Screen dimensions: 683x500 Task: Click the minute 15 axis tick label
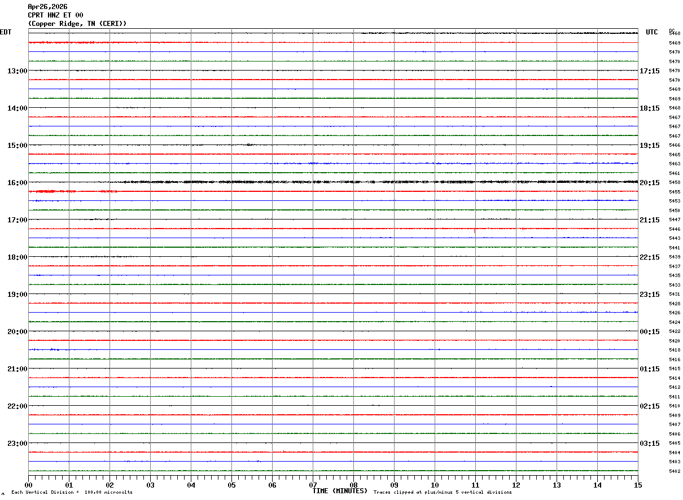click(x=638, y=485)
